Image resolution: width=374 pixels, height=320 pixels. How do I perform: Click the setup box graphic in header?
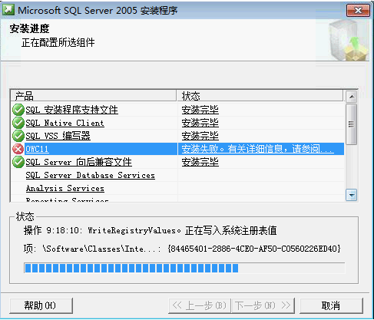coord(349,40)
